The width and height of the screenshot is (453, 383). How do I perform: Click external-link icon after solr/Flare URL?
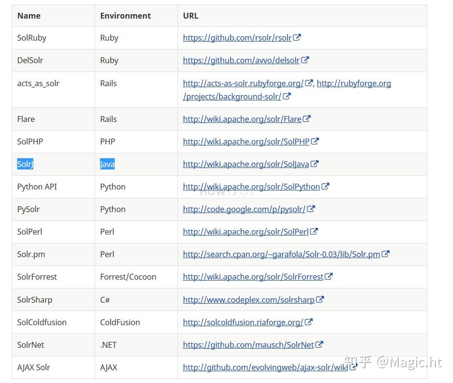coord(306,119)
